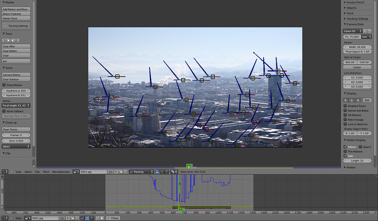
Task: Click Keyframe A: 650 field
Action: pyautogui.click(x=16, y=91)
